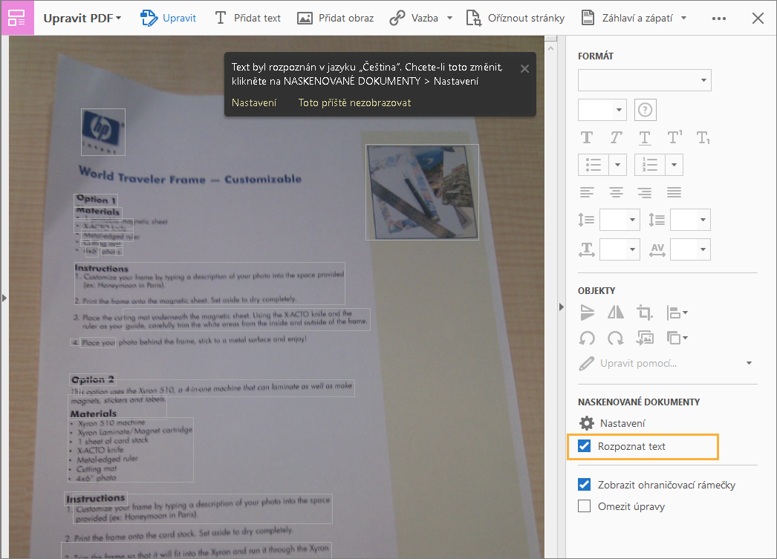Click the Option 1 text box

pyautogui.click(x=96, y=200)
